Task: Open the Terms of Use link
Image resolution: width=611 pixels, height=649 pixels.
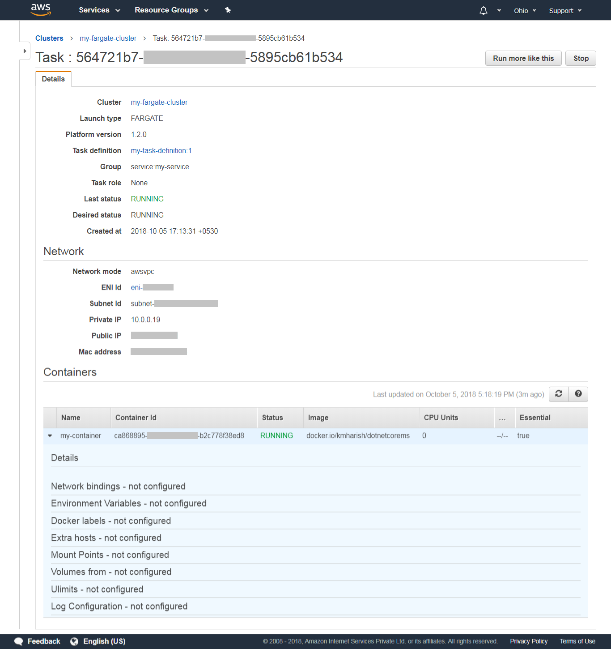Action: [577, 641]
